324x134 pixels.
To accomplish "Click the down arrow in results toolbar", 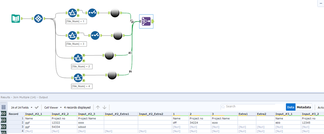I will pos(104,108).
